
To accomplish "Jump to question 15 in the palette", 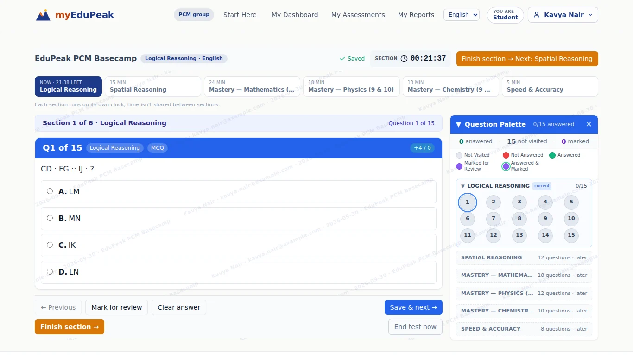I will pos(571,235).
